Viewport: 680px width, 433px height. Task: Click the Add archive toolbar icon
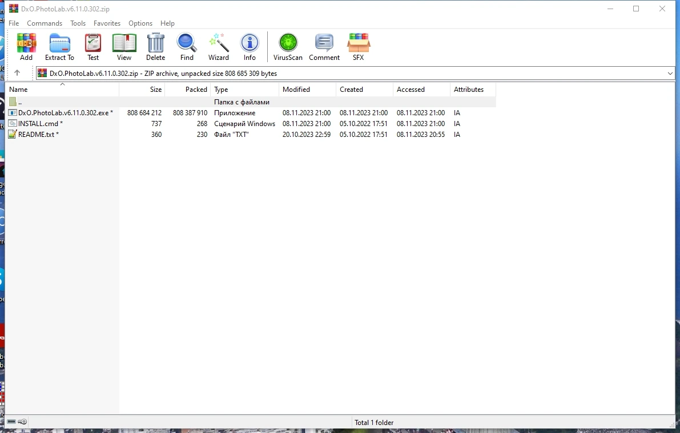(26, 43)
